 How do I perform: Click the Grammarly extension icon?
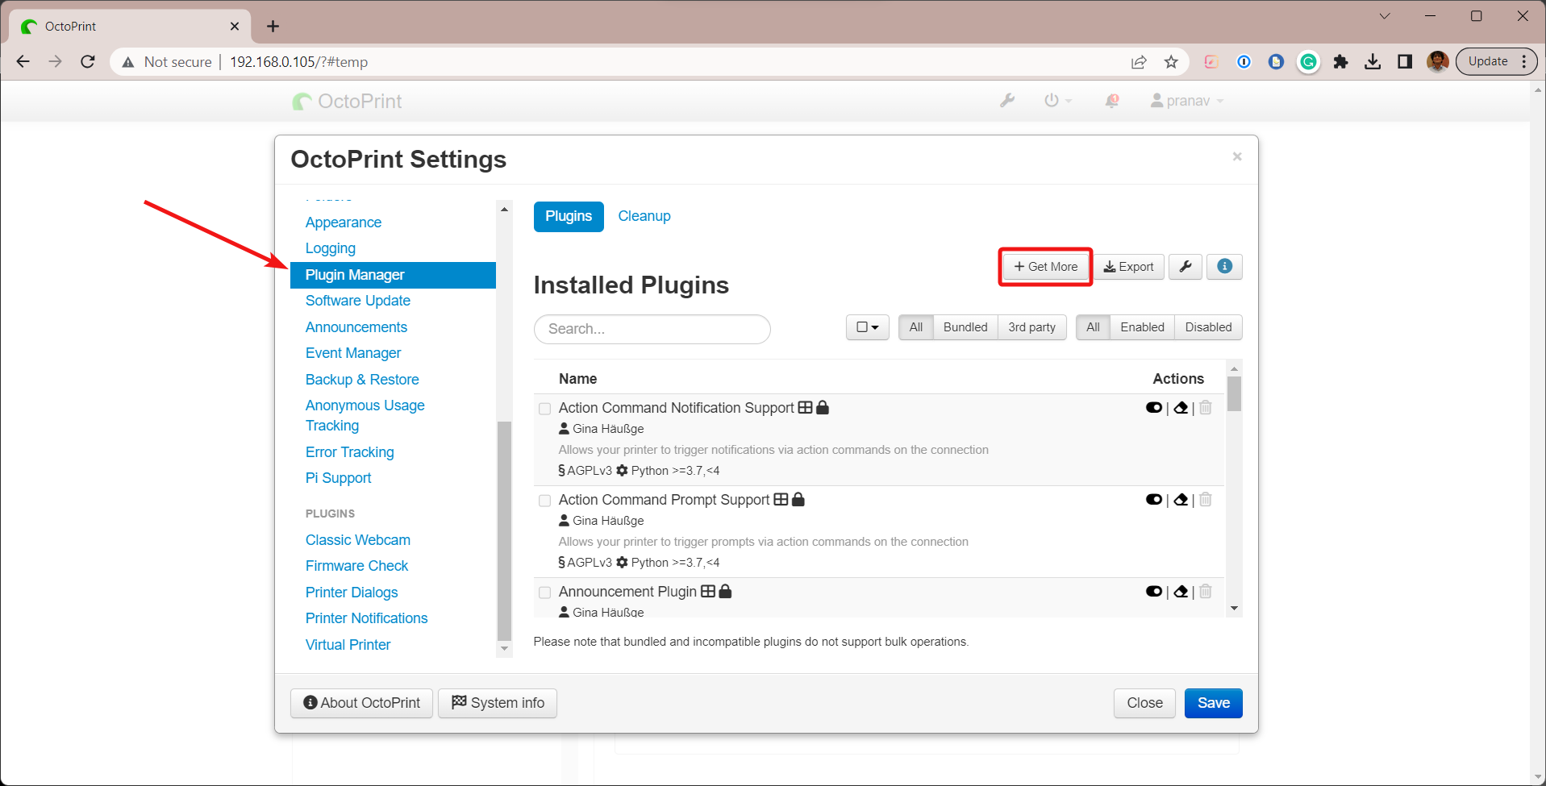(1308, 62)
